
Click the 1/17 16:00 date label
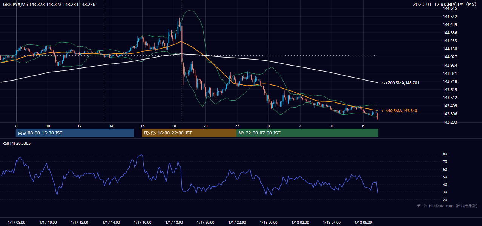(x=143, y=223)
